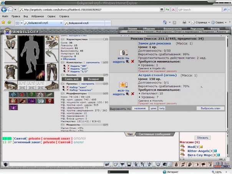The height and width of the screenshot is (174, 232).
Task: Select the boots equipment slot
Action: [x=52, y=85]
